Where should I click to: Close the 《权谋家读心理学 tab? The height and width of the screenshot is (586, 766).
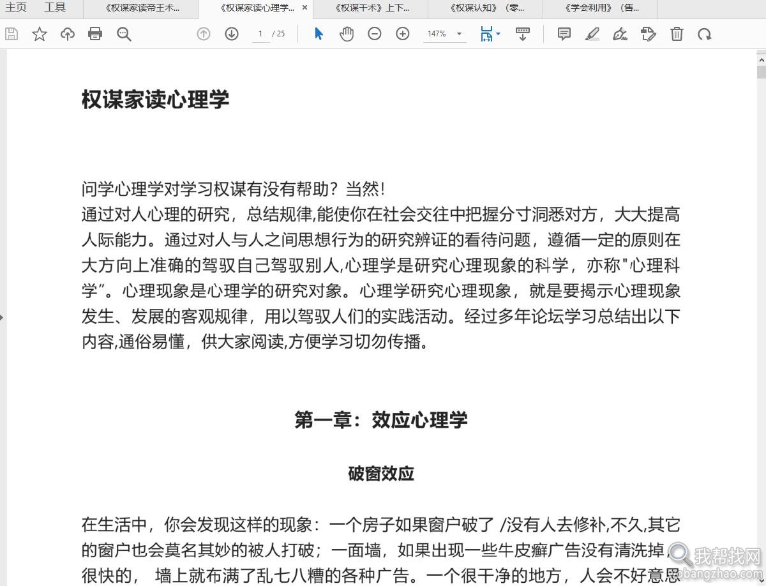[304, 8]
